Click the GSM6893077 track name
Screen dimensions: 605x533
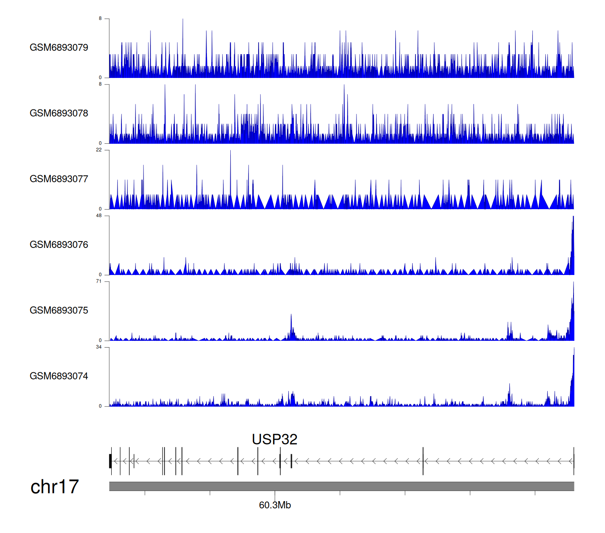coord(59,179)
